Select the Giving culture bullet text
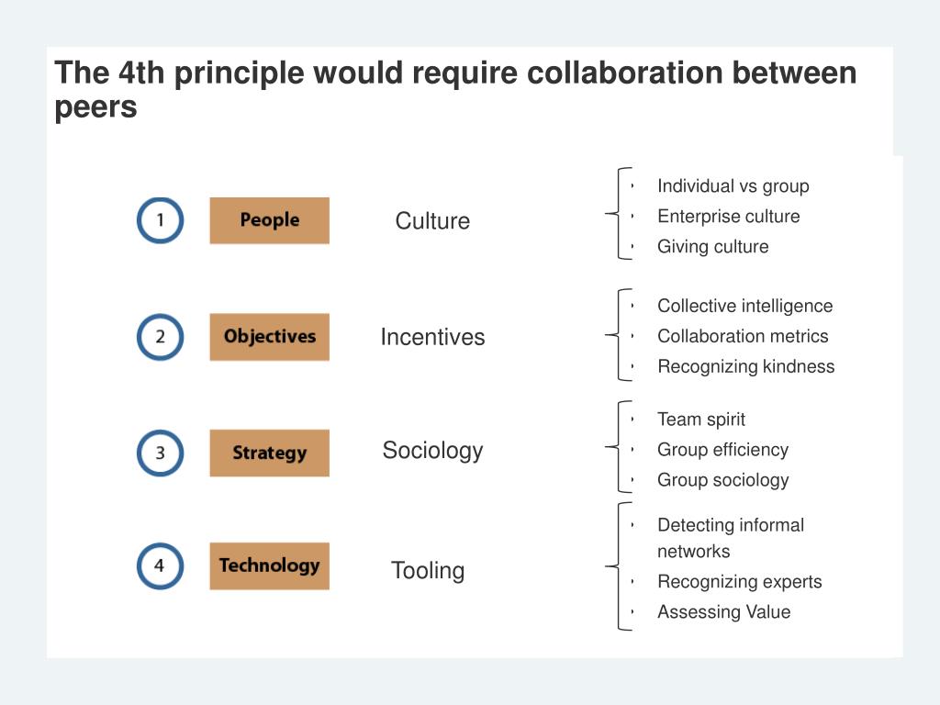The height and width of the screenshot is (705, 940). (x=712, y=246)
